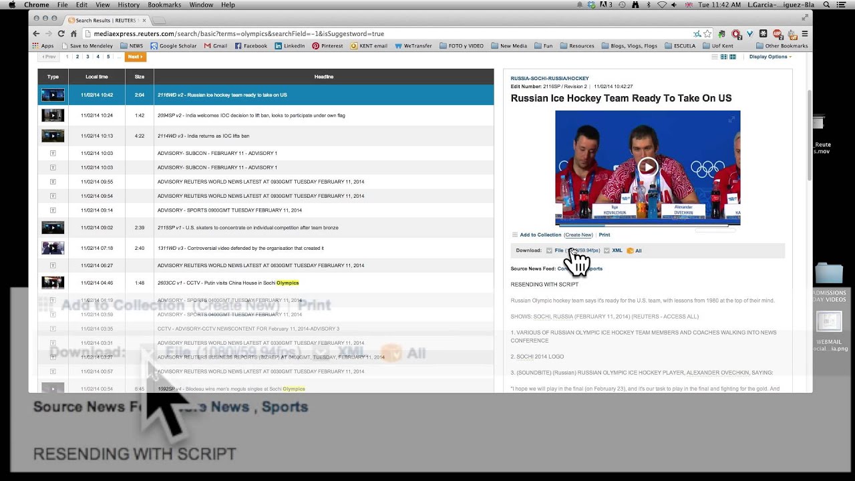
Task: Open the Bookmarks menu
Action: tap(164, 5)
